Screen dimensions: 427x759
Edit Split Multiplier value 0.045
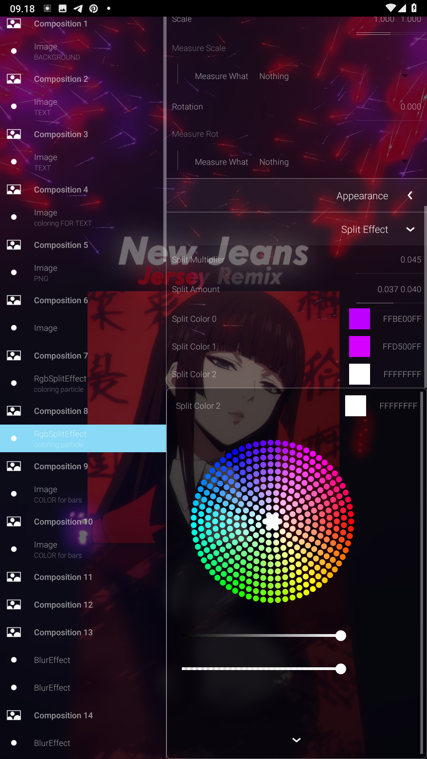411,260
